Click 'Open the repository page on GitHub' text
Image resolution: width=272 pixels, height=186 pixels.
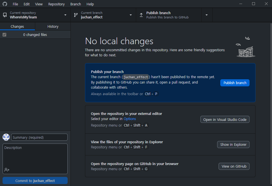(x=135, y=164)
